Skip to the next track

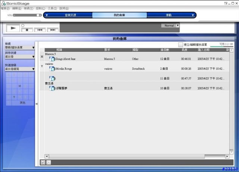(53, 30)
